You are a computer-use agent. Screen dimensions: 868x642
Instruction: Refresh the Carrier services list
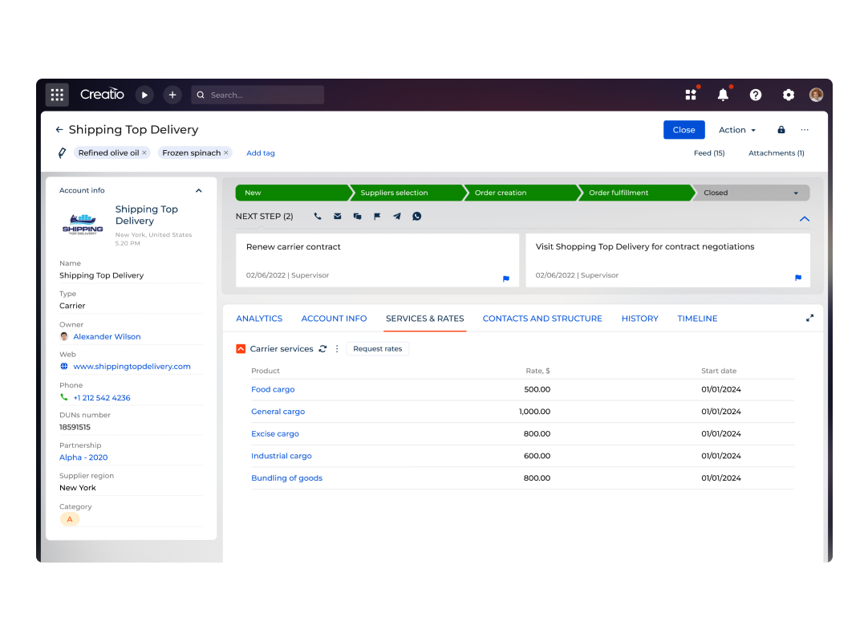click(322, 349)
